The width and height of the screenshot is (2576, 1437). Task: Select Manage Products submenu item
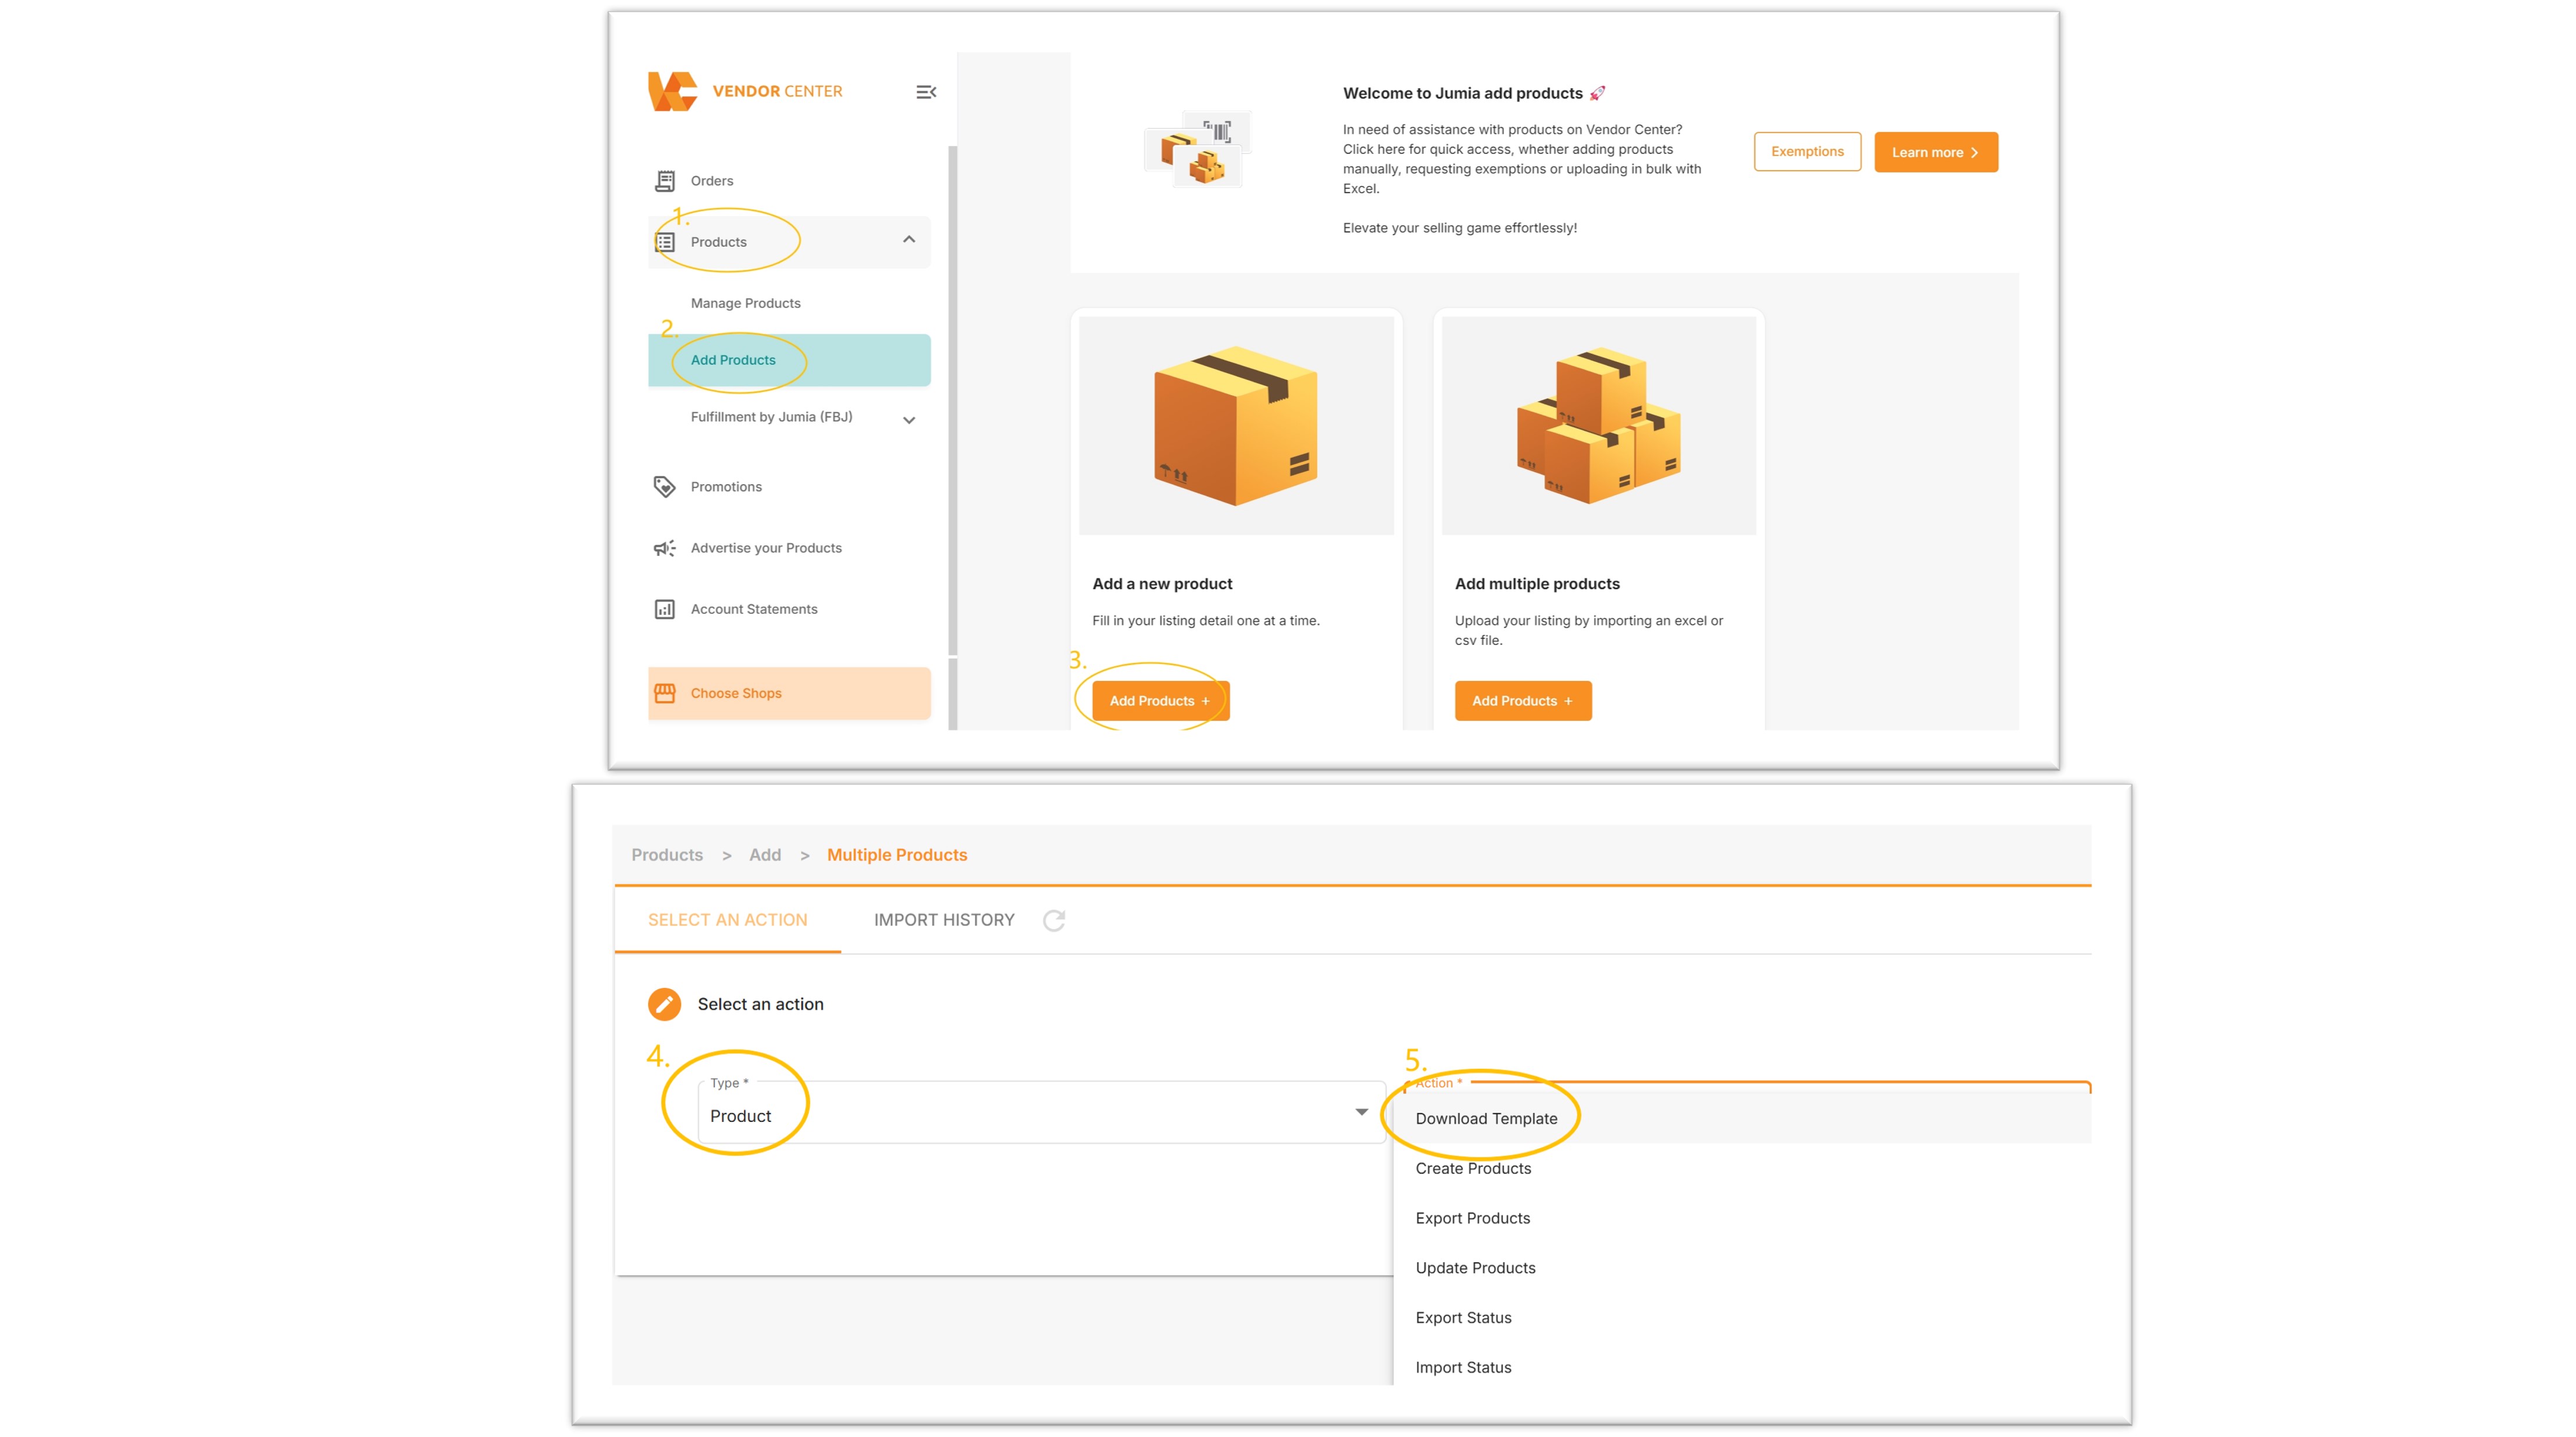(745, 303)
